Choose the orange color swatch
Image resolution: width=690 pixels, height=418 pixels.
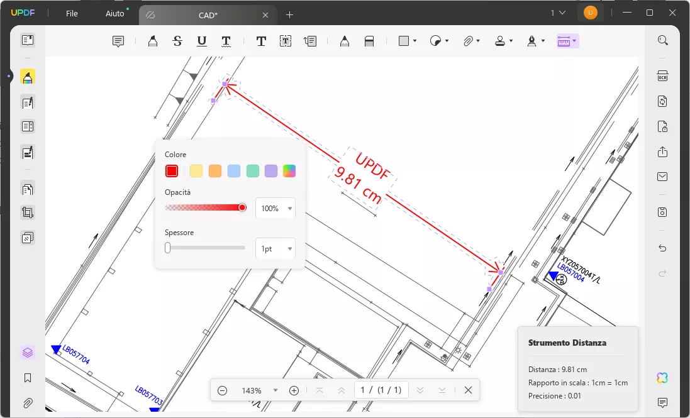[214, 171]
